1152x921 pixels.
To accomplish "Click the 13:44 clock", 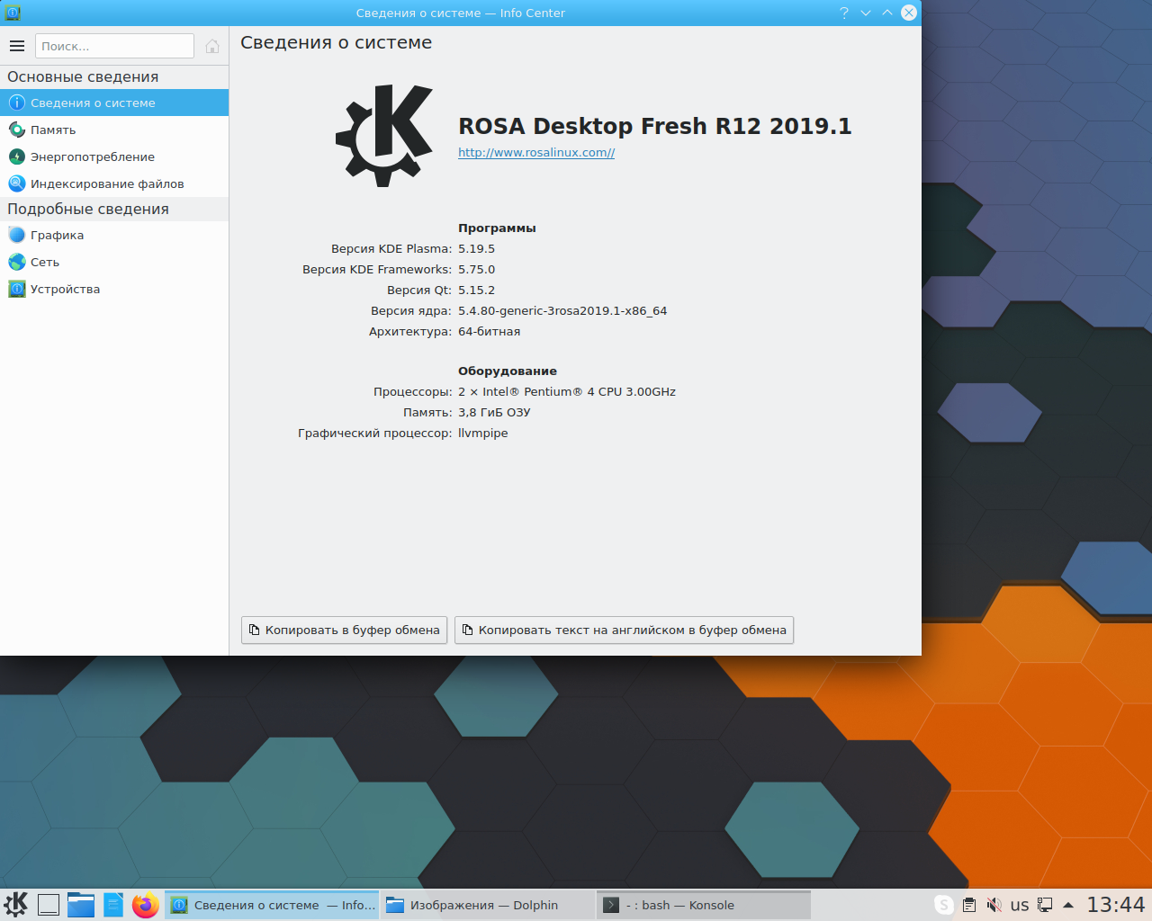I will (x=1116, y=905).
